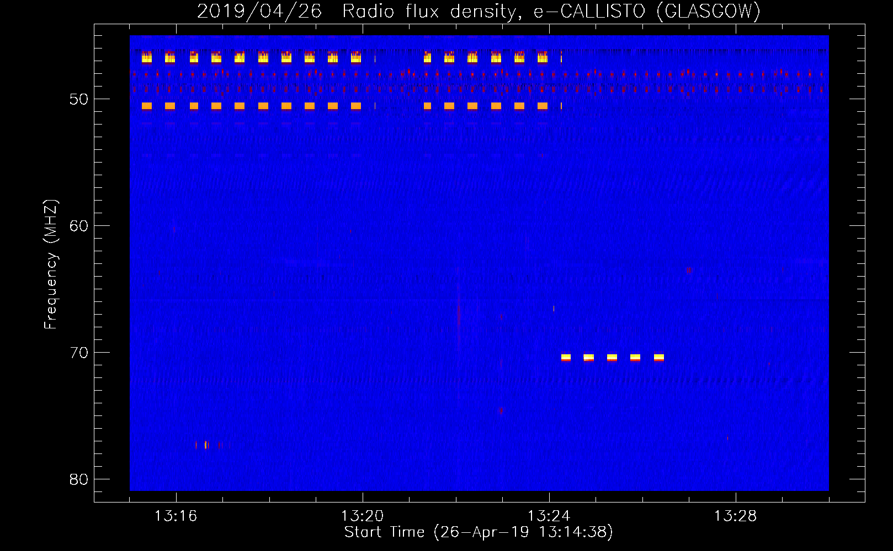Screen dimensions: 893x551
Task: Click the 13:16 time tick label
Action: (176, 516)
